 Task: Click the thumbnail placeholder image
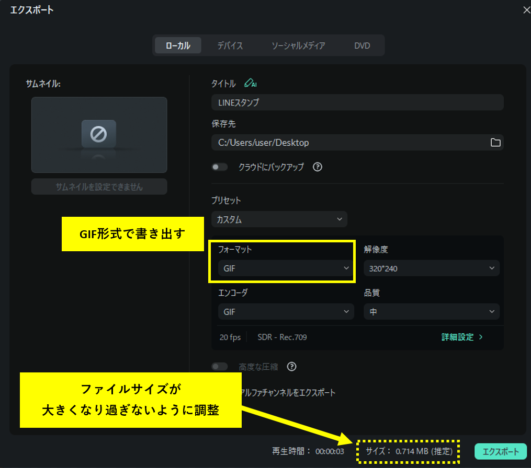(x=99, y=135)
